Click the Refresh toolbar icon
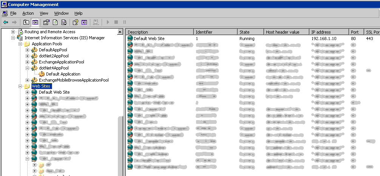380x176 pixels. point(55,23)
